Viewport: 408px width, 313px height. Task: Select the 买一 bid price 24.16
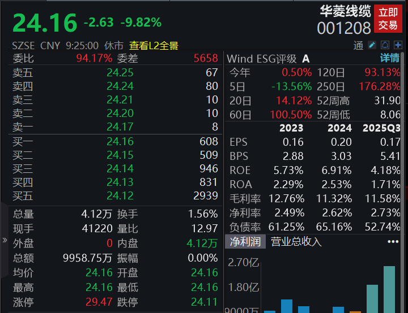(120, 141)
